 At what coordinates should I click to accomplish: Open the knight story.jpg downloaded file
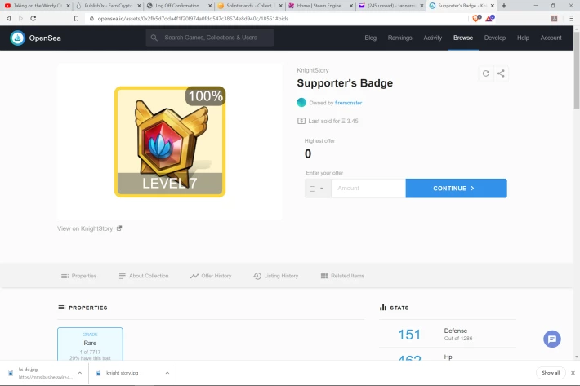pyautogui.click(x=122, y=373)
